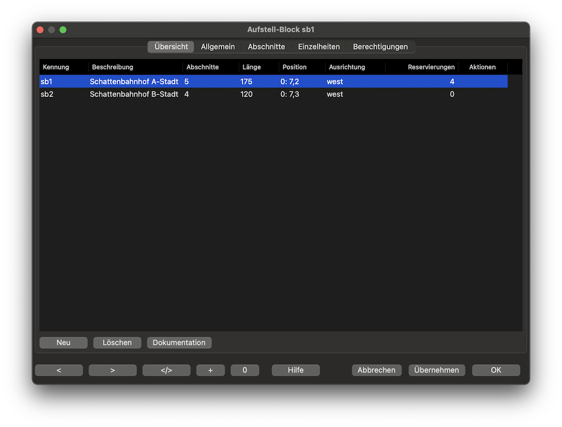Image resolution: width=562 pixels, height=427 pixels.
Task: Cancel the dialog with Abbrechen
Action: coord(377,370)
